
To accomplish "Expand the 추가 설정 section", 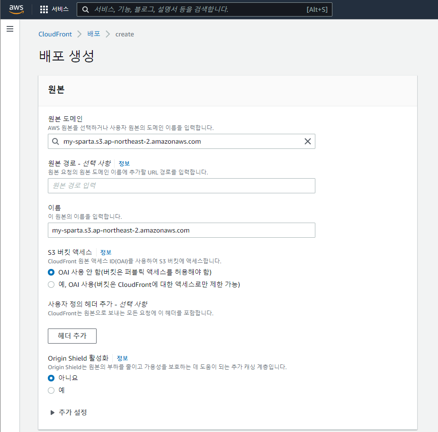I will (69, 412).
